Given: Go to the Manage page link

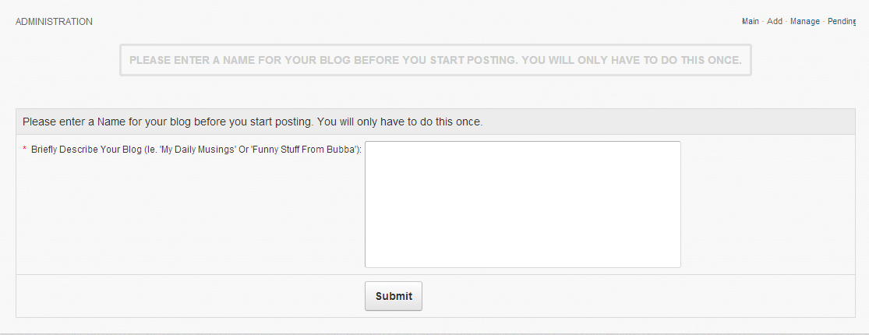Looking at the screenshot, I should [x=805, y=22].
